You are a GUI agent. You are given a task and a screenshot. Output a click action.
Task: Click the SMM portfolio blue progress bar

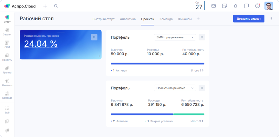point(158,64)
